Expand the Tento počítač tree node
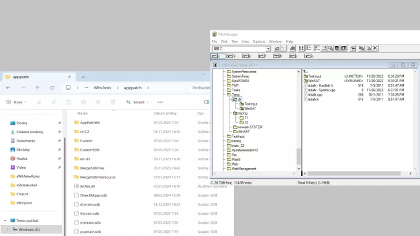The image size is (420, 236). tap(5, 220)
